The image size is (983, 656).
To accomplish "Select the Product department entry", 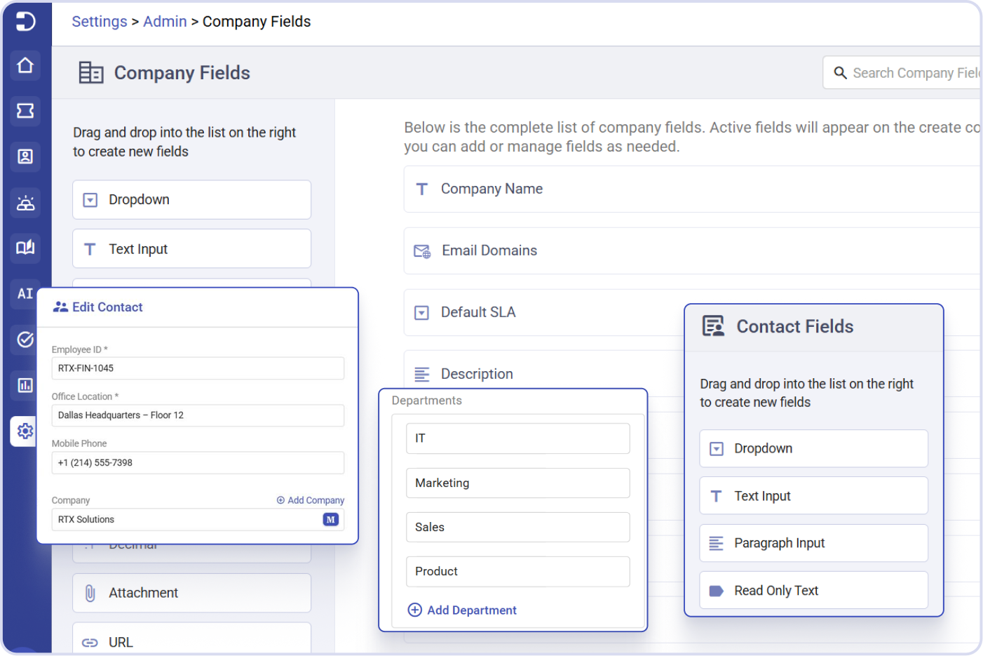I will [x=518, y=572].
